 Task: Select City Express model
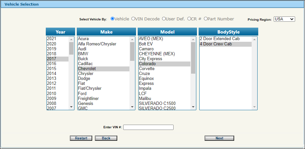164,59
